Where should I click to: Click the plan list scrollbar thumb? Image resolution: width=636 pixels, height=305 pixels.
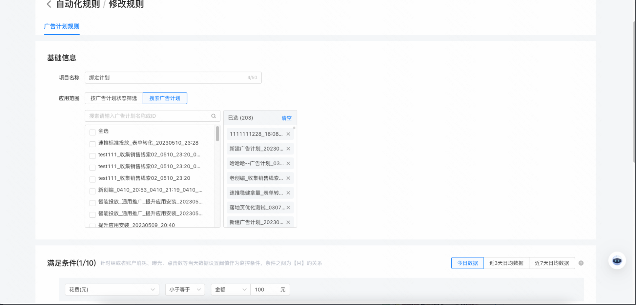(x=217, y=134)
